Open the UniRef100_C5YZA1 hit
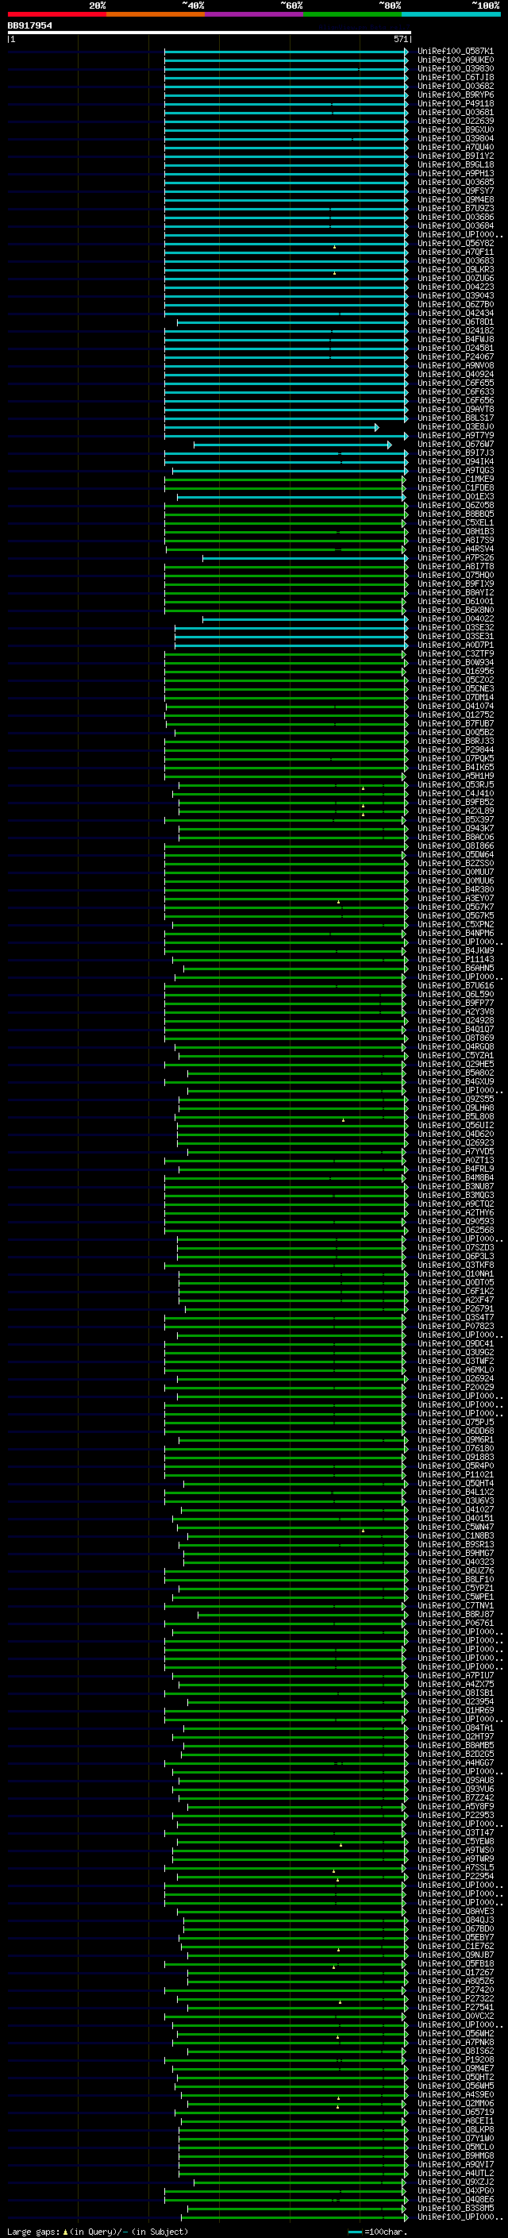 455,1056
